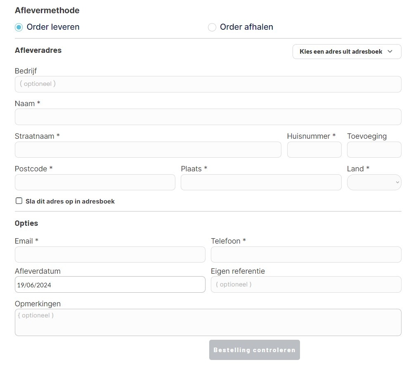Click the chevron arrow on adresboek selector
411x367 pixels.
pyautogui.click(x=390, y=52)
